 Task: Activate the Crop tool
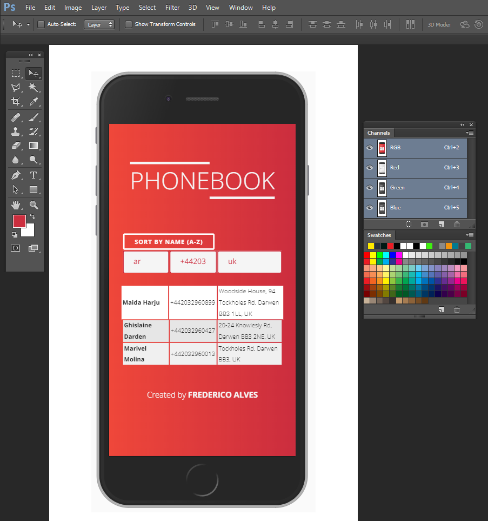(16, 102)
